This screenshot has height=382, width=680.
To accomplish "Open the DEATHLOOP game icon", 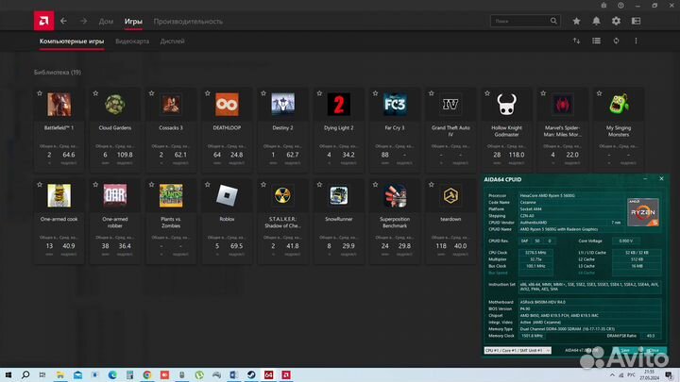I will click(227, 104).
